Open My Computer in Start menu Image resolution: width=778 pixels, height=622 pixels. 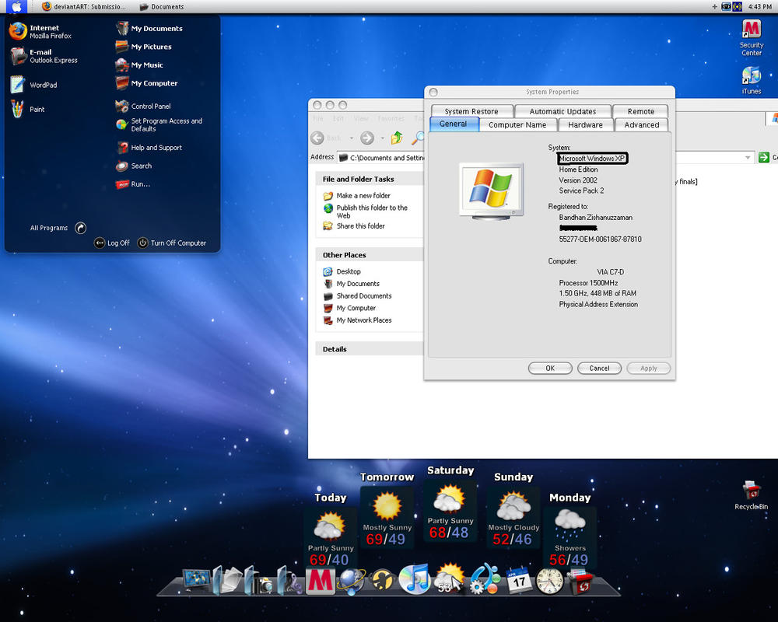point(147,83)
